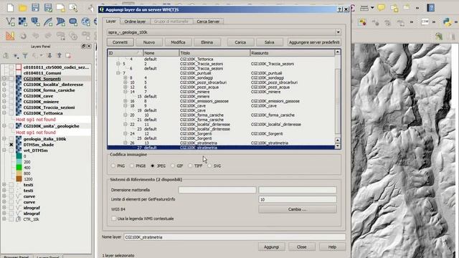The height and width of the screenshot is (258, 459).
Task: Toggle visibility checkbox of CGI100K_cave layer
Action: (x=11, y=96)
